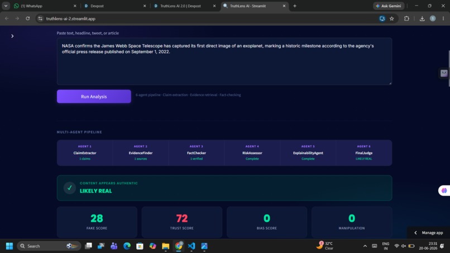Select the Agent 5 ExplainabilityAgent card
Image resolution: width=450 pixels, height=253 pixels.
pos(308,153)
